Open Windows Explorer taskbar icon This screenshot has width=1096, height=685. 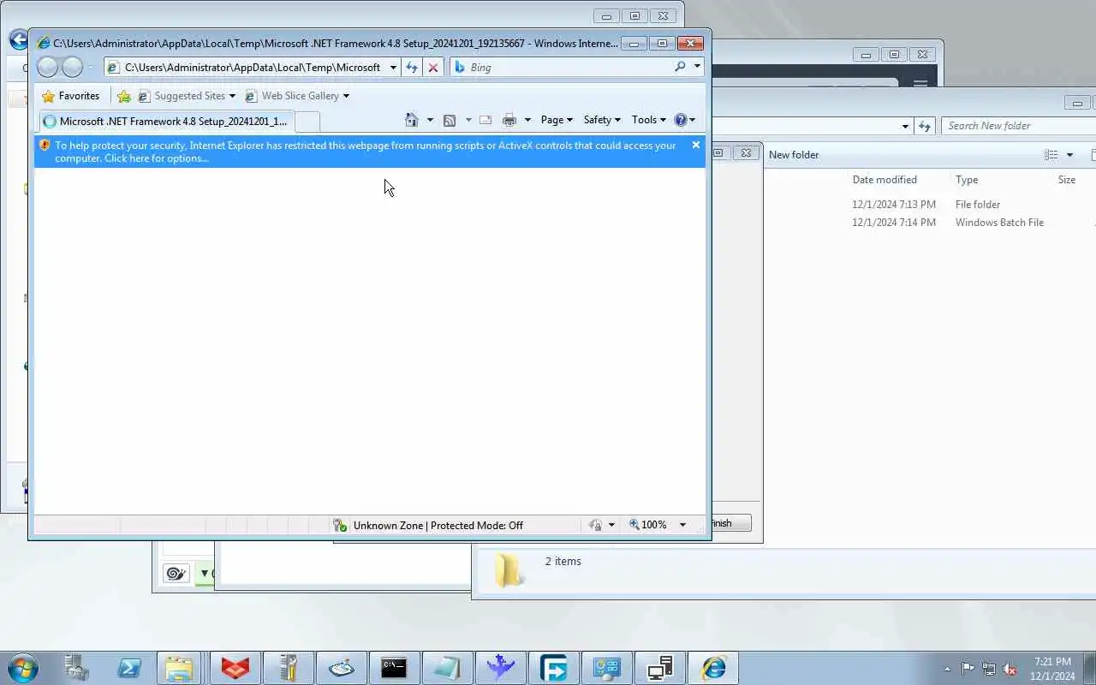[180, 668]
